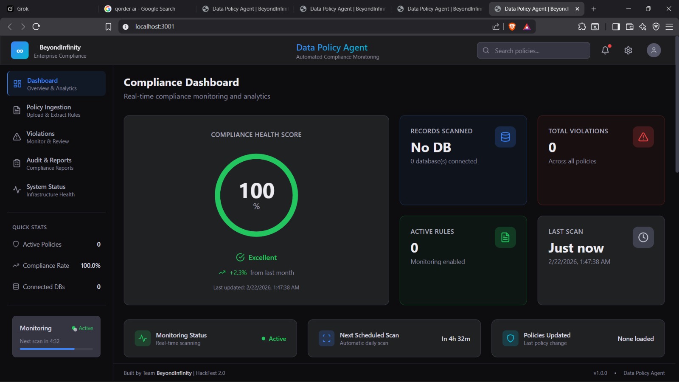This screenshot has height=382, width=679.
Task: Click the Monitoring Status Active card
Action: (210, 339)
